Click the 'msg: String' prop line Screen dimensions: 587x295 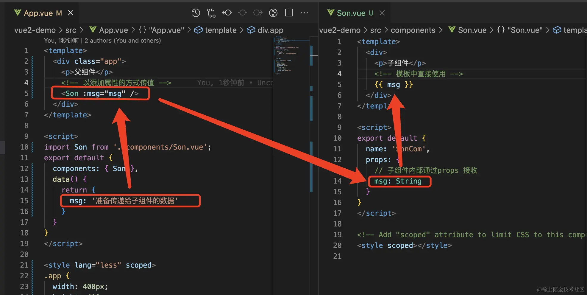click(398, 181)
